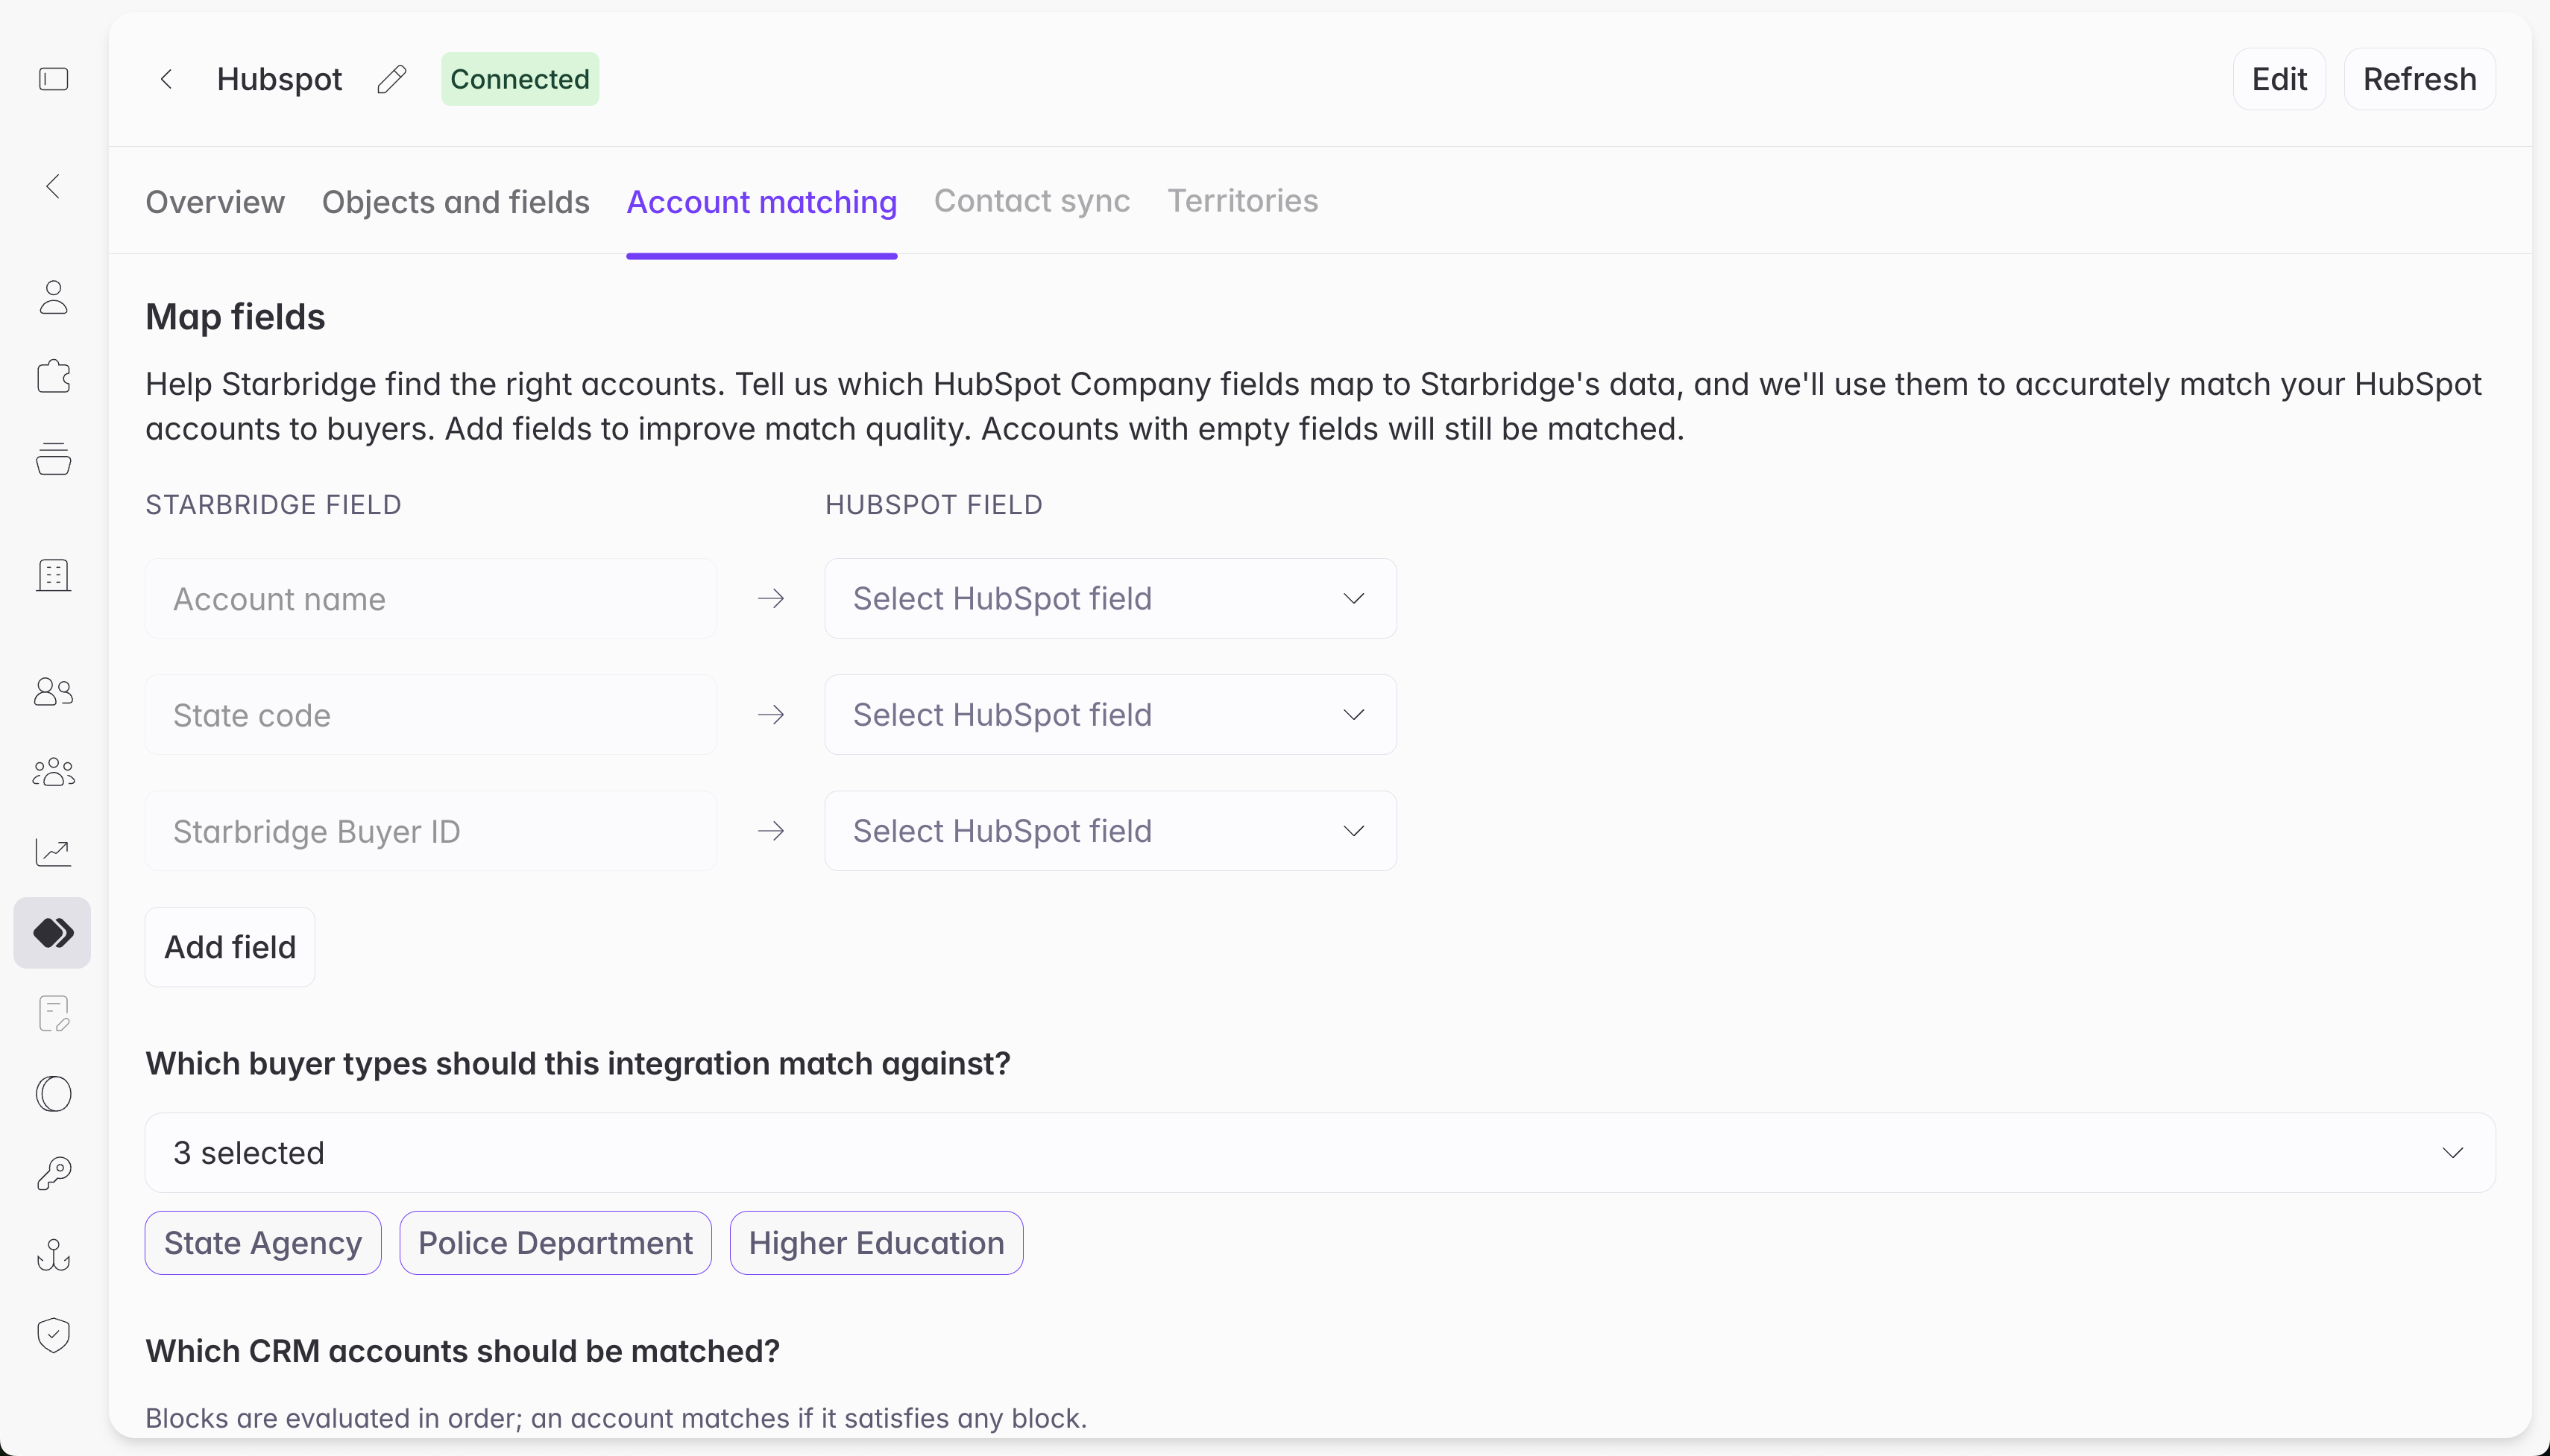Expand the buyer types "3 selected" dropdown
The width and height of the screenshot is (2550, 1456).
[x=1320, y=1153]
